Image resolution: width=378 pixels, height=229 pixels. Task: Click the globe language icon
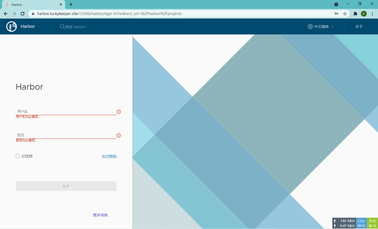pyautogui.click(x=309, y=26)
